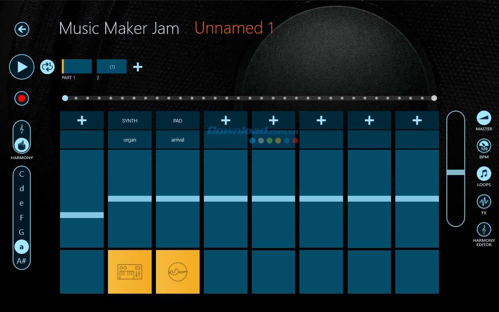Choose chord G

click(x=22, y=232)
